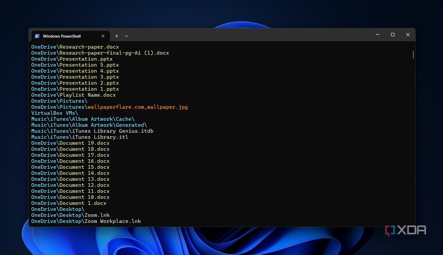The height and width of the screenshot is (255, 443).
Task: Click the Presentation 5.pptx entry
Action: click(x=75, y=65)
